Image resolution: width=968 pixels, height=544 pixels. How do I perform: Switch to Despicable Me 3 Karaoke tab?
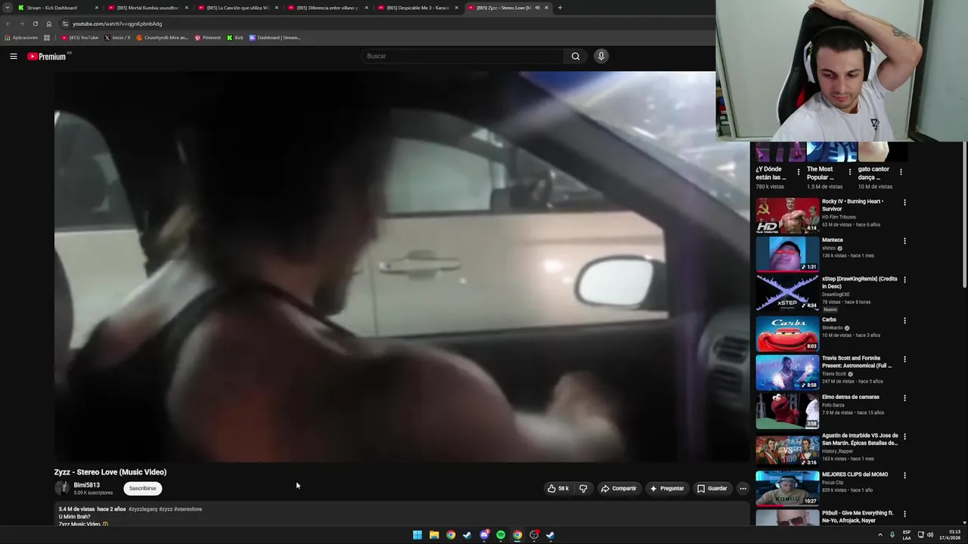[x=418, y=8]
